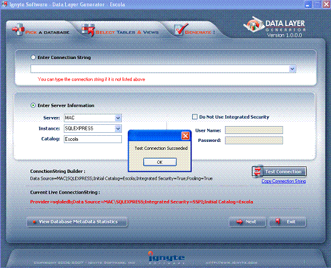
Task: Click OK in the message dialog
Action: (x=160, y=162)
